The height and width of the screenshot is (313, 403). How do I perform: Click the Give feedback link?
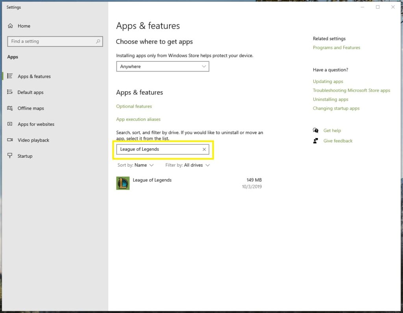(x=338, y=141)
